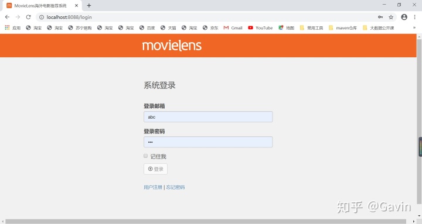The height and width of the screenshot is (224, 422).
Task: Open the Gmail bookmark
Action: tap(233, 27)
